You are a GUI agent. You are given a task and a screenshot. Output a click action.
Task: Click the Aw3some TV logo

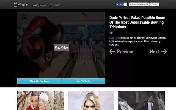click(x=21, y=4)
